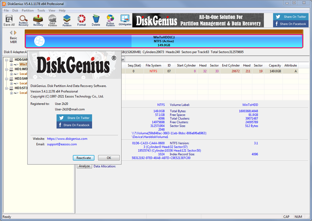Click the Start Cylinder column header
The height and width of the screenshot is (221, 312).
pos(186,65)
